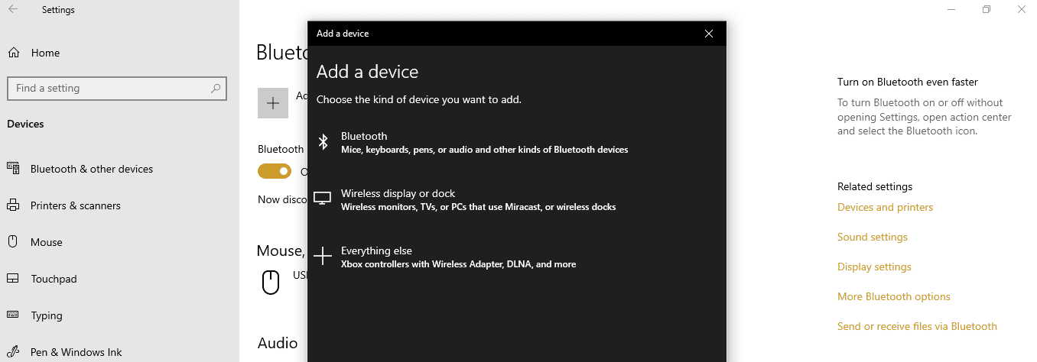Open the Sound settings link
The width and height of the screenshot is (1037, 362).
873,237
